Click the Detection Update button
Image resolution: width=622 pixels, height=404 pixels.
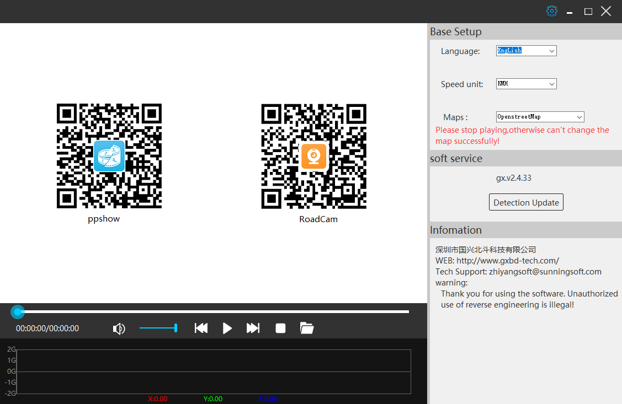[x=526, y=202]
